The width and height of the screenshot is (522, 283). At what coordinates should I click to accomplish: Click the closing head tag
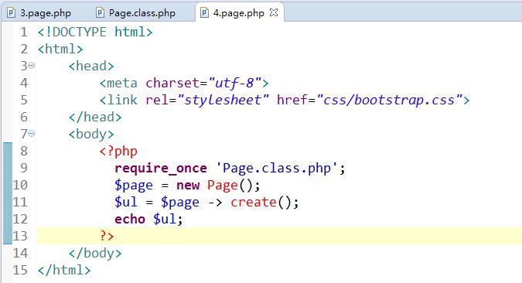click(x=95, y=117)
